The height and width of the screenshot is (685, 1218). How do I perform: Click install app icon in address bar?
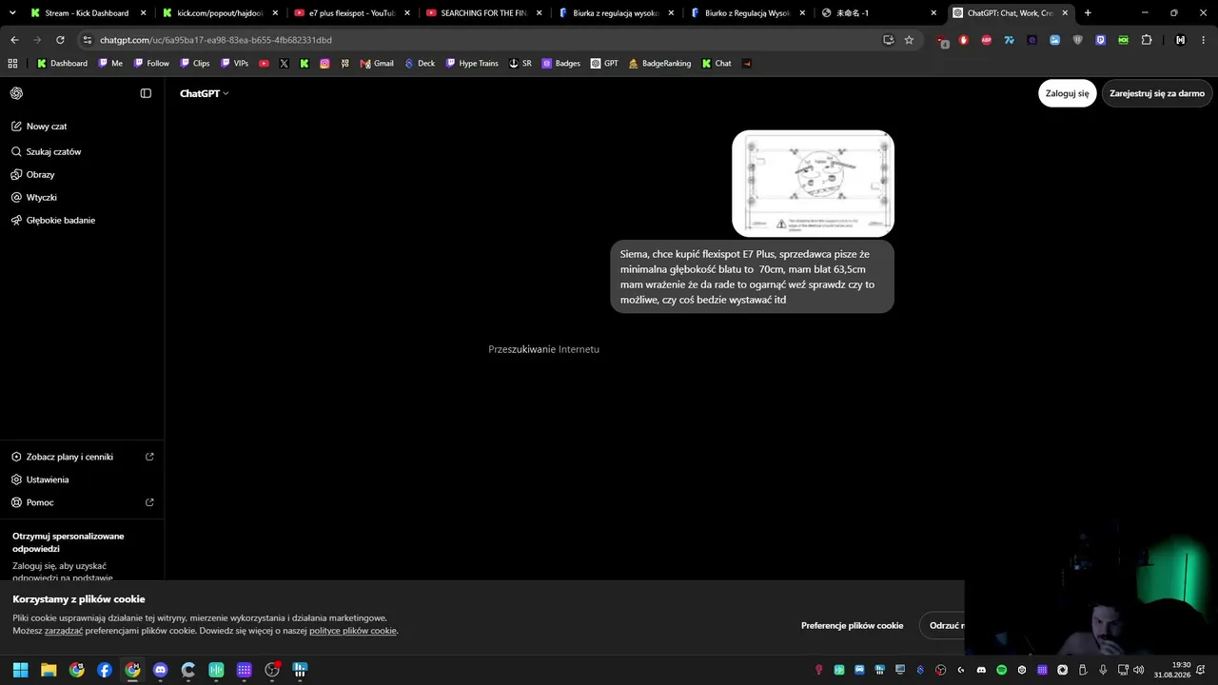888,40
